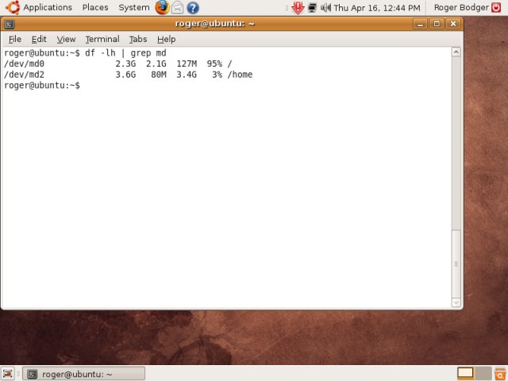The height and width of the screenshot is (381, 508).
Task: Click the Show Desktop button in bottom panel
Action: [x=8, y=374]
